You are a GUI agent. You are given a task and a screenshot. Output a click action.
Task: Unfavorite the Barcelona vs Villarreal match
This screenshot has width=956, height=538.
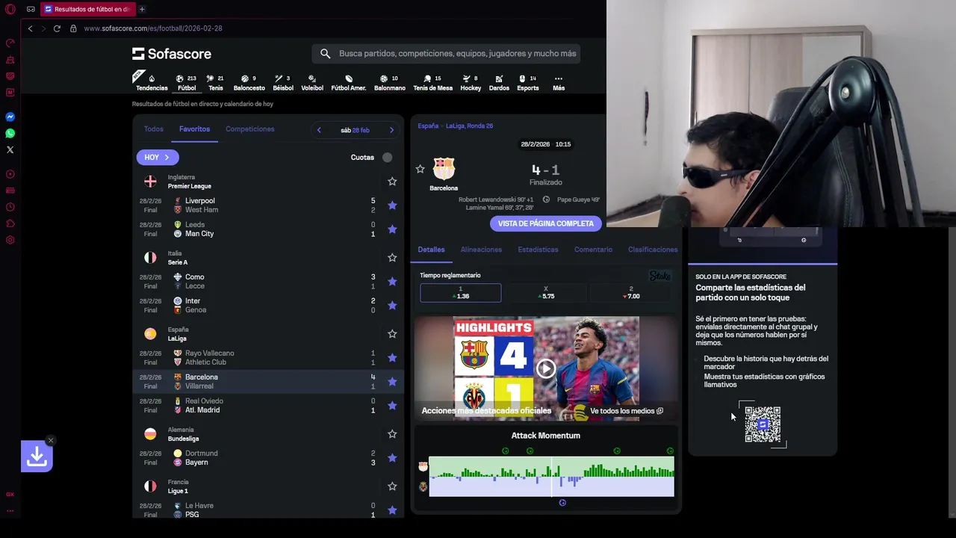coord(392,382)
